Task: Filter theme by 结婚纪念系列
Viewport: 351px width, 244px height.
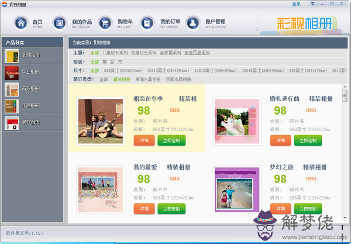Action: (x=144, y=53)
